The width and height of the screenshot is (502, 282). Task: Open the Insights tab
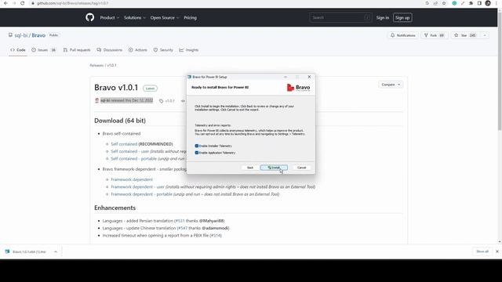189,50
